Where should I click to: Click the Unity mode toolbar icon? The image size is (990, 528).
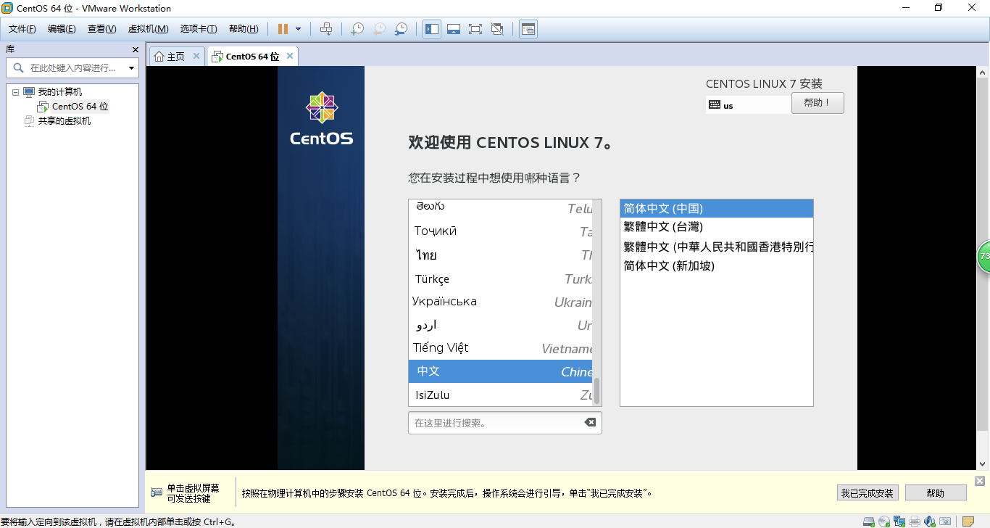[497, 29]
